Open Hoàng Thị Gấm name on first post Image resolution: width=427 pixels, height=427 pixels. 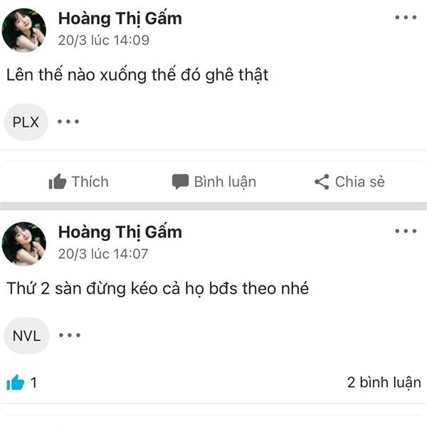click(120, 19)
